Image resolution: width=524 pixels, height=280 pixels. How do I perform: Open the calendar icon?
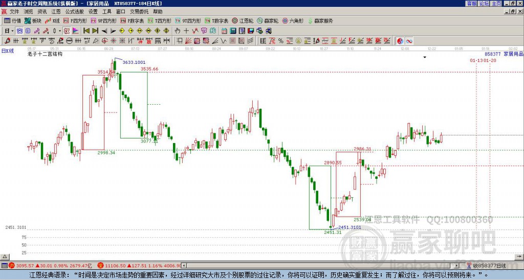(224, 31)
